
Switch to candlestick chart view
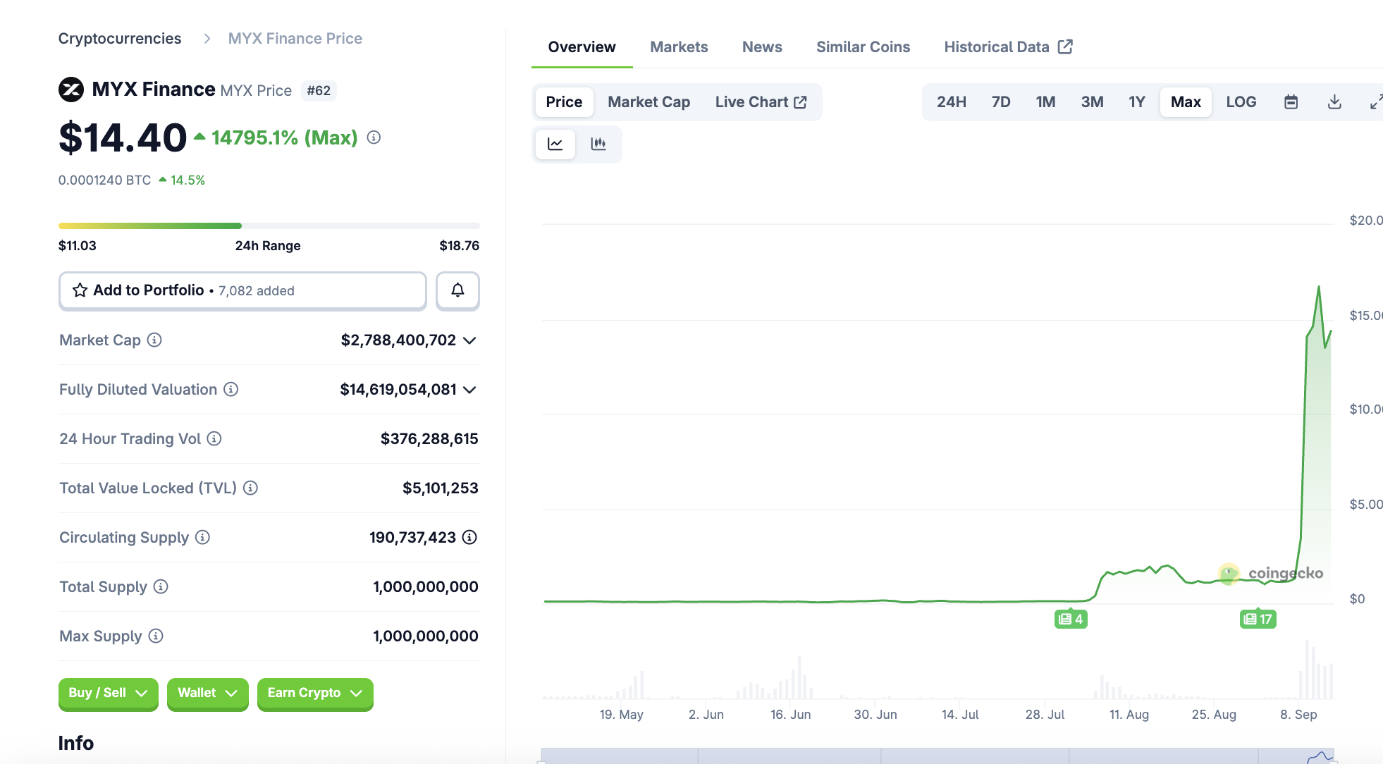click(x=598, y=144)
